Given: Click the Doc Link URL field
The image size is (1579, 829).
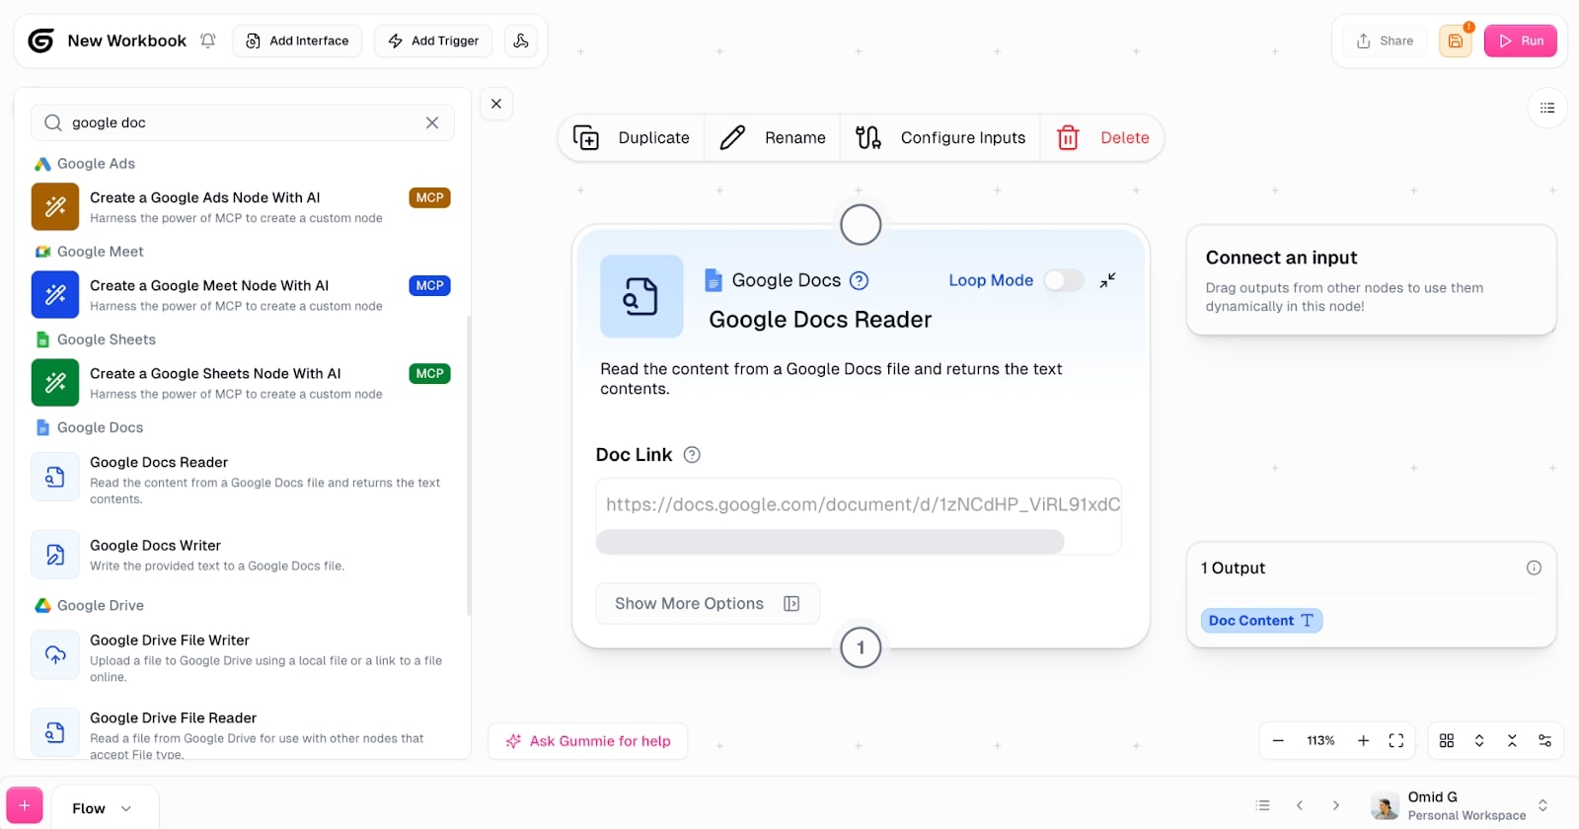Looking at the screenshot, I should tap(859, 504).
